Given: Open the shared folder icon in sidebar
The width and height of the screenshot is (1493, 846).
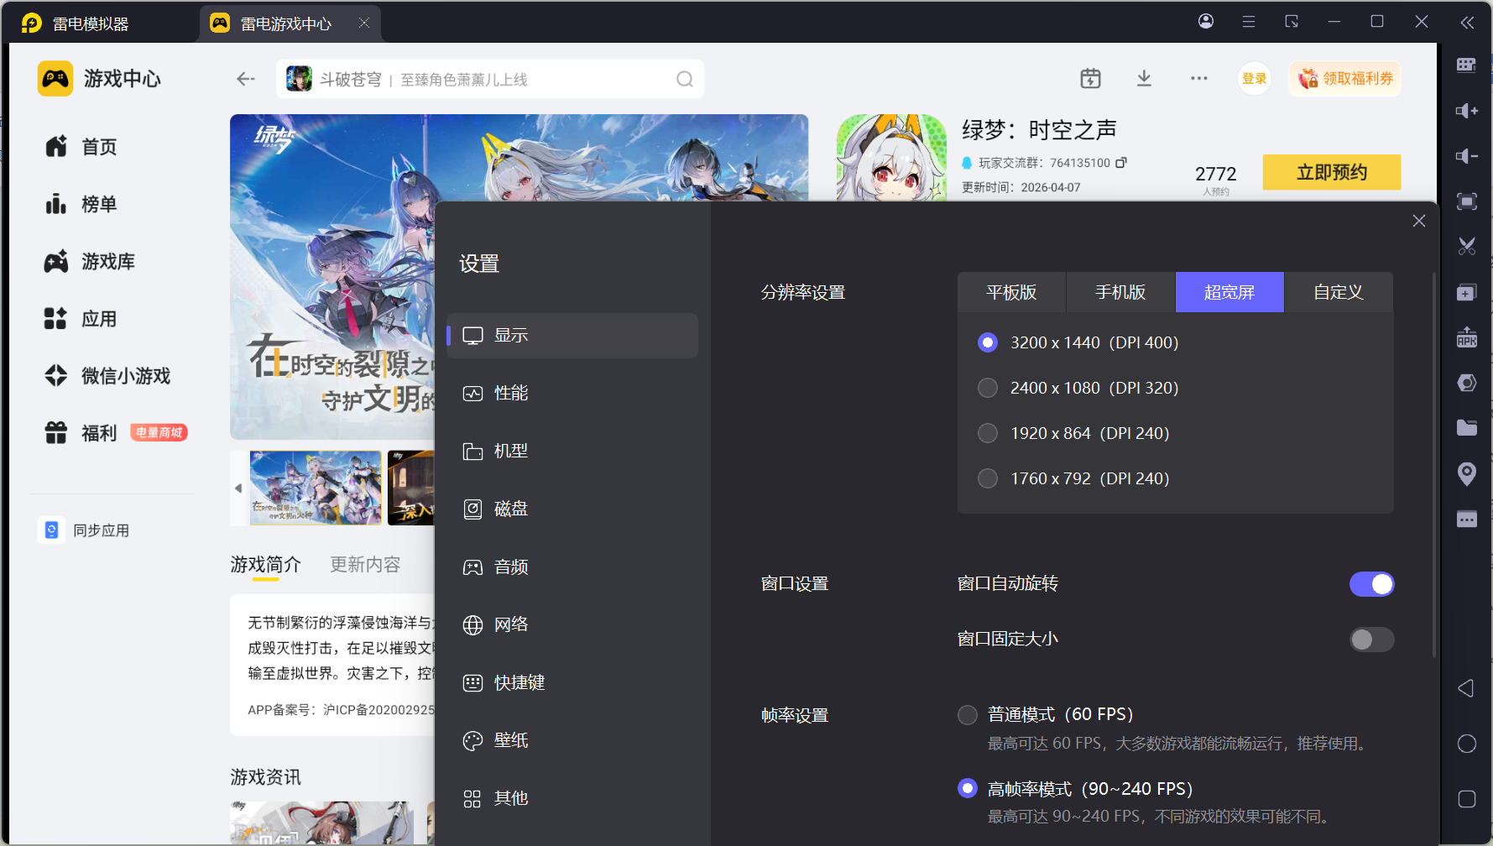Looking at the screenshot, I should [x=1466, y=428].
